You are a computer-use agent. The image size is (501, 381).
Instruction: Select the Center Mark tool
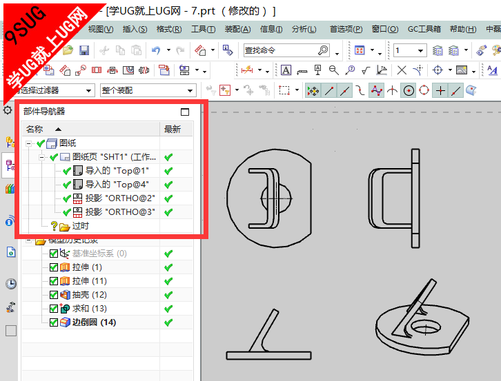tap(438, 70)
